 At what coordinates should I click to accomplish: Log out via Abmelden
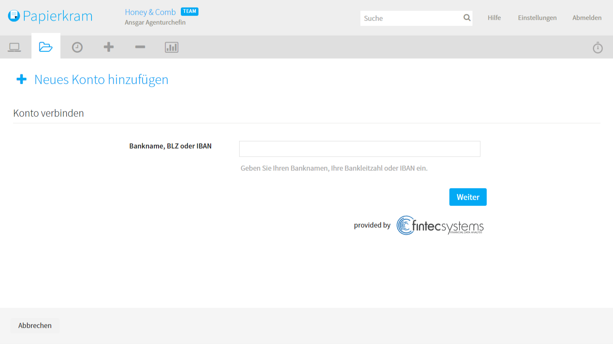coord(587,18)
